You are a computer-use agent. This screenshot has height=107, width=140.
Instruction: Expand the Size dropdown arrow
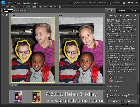25,11
